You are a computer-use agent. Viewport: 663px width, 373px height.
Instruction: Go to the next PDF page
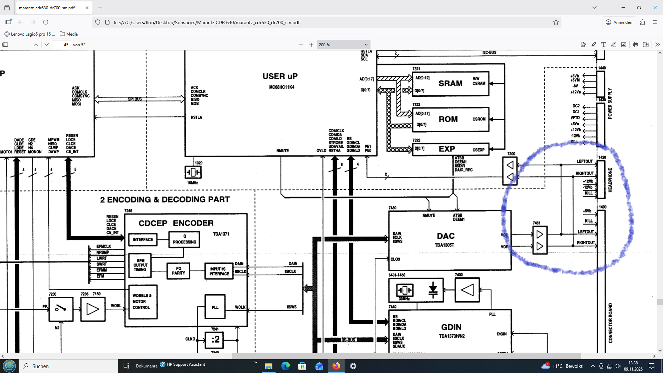point(47,45)
